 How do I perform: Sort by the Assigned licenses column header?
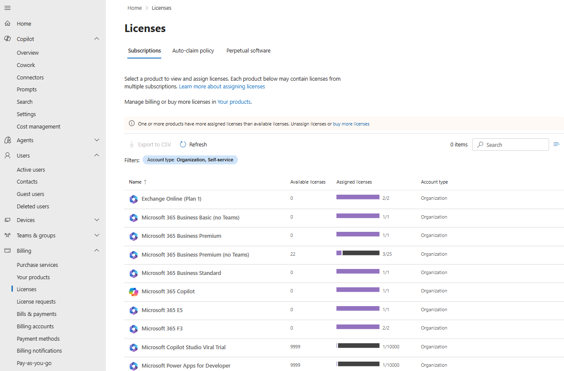[354, 182]
